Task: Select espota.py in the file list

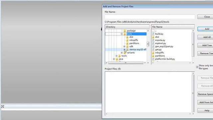Action: [x=160, y=40]
